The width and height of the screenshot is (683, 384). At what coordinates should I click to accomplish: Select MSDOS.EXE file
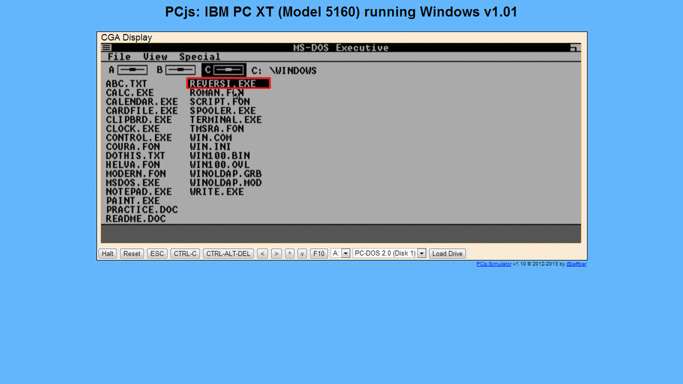pos(133,183)
